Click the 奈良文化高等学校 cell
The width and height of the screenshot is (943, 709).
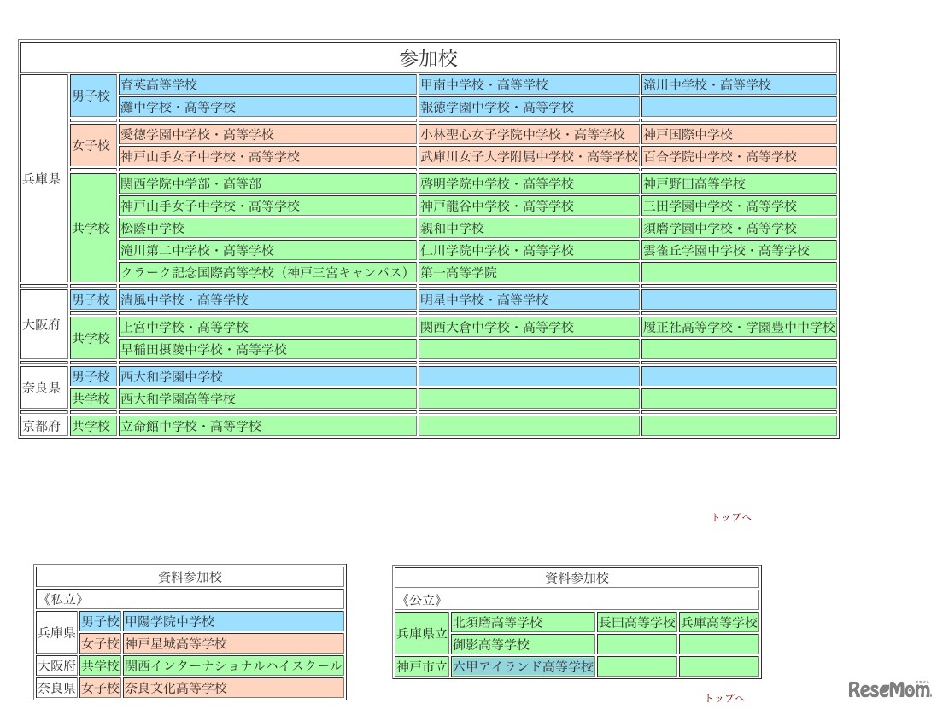tap(233, 688)
